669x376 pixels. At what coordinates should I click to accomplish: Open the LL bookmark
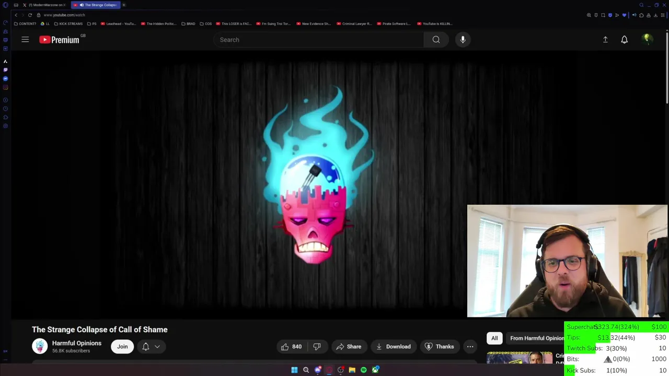(45, 23)
